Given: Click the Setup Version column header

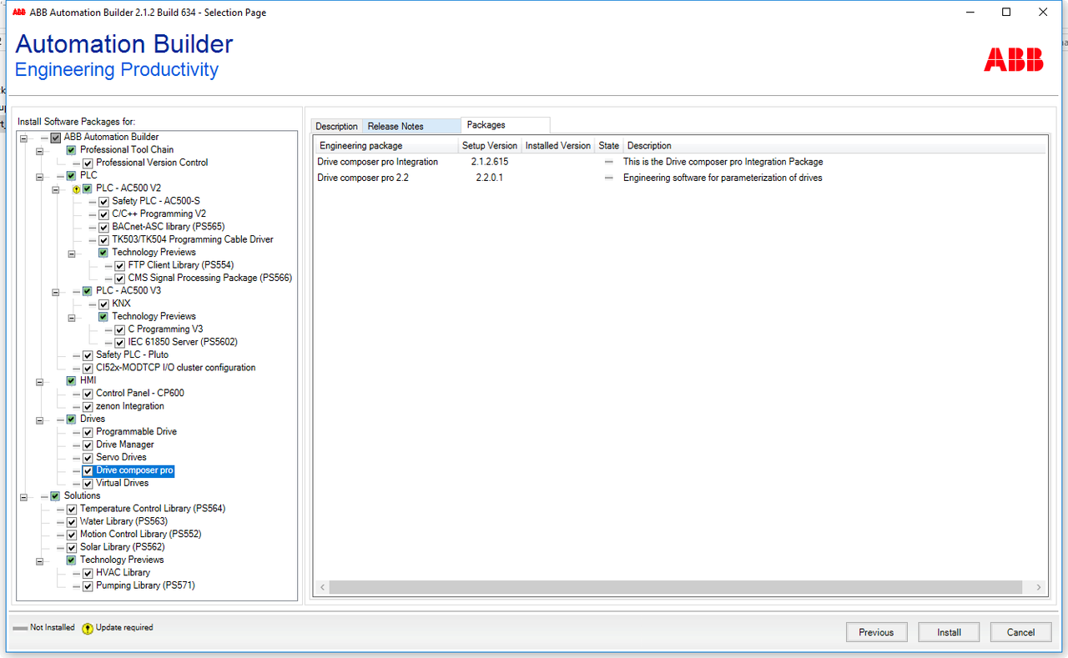Looking at the screenshot, I should pos(490,146).
